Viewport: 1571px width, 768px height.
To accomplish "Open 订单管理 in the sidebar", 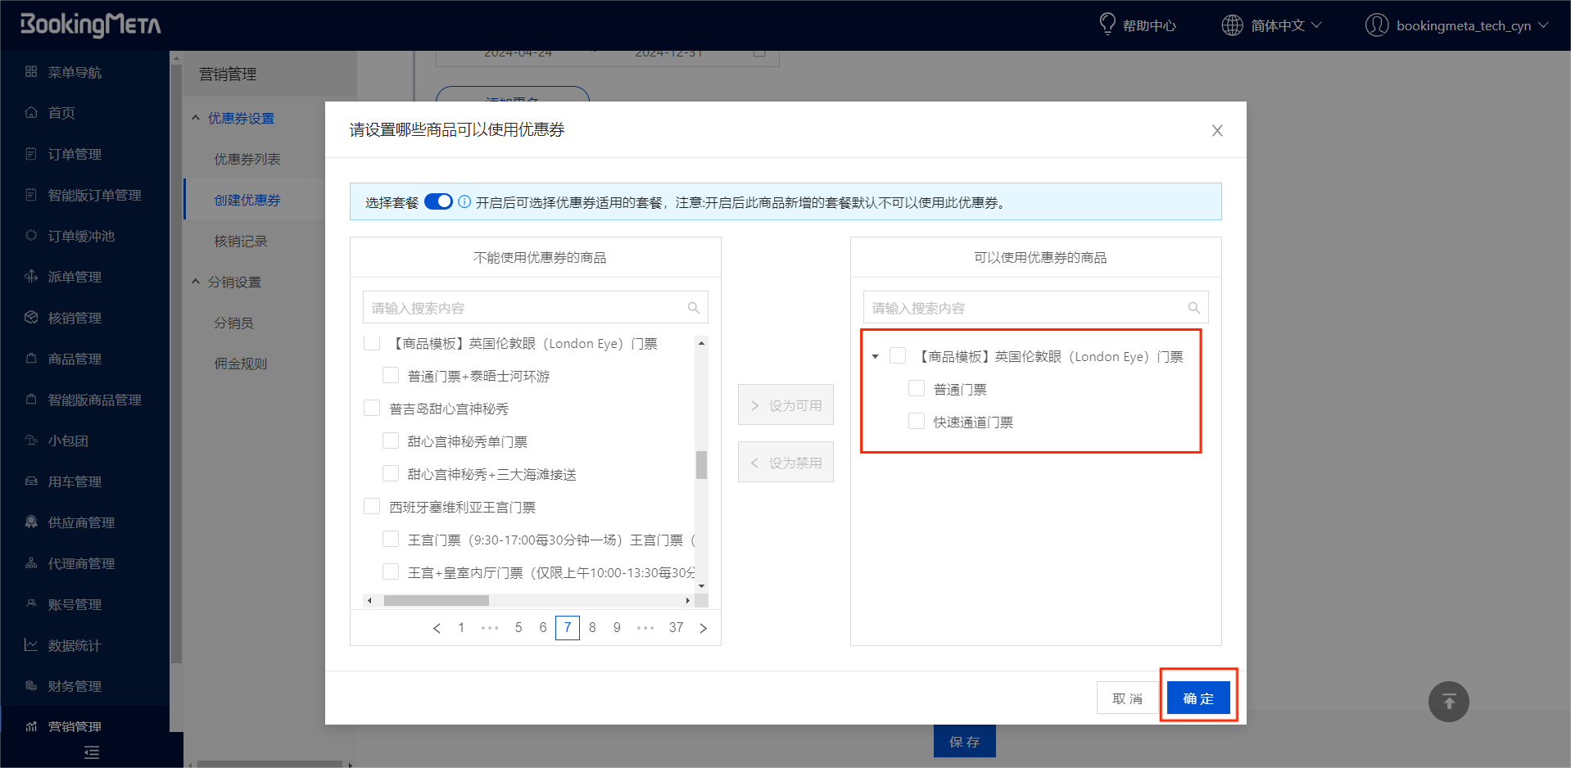I will 75,154.
